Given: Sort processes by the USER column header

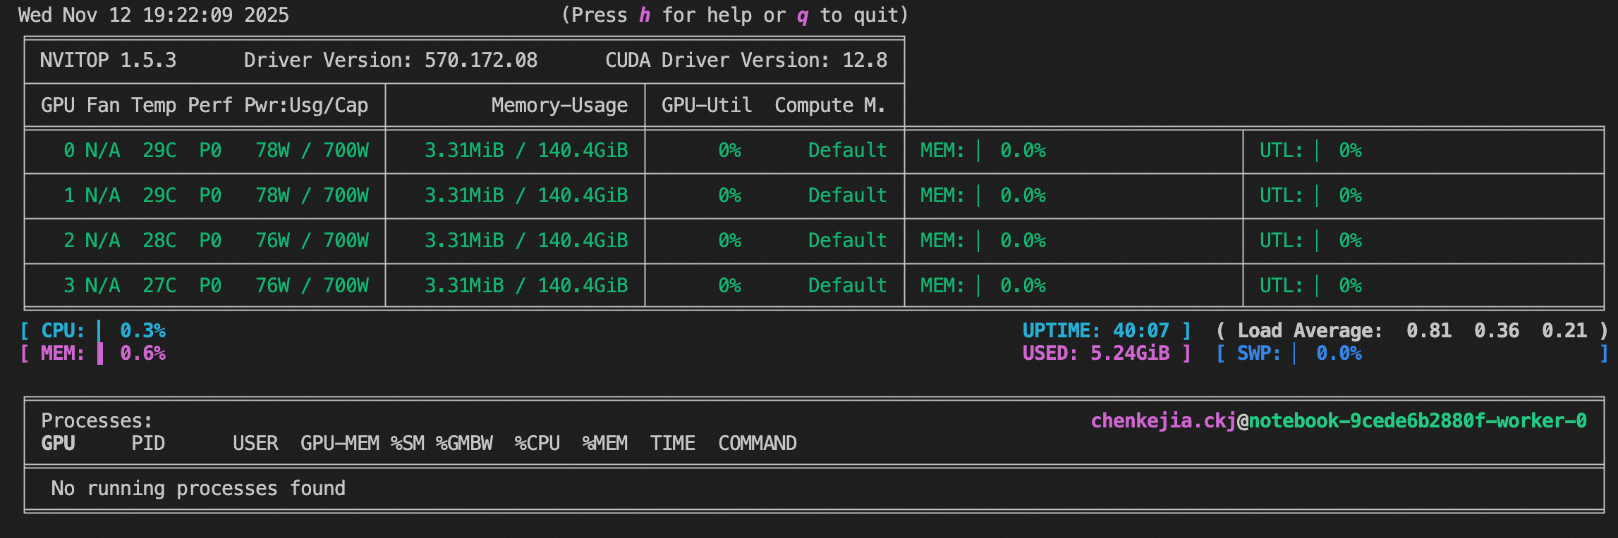Looking at the screenshot, I should [x=255, y=444].
